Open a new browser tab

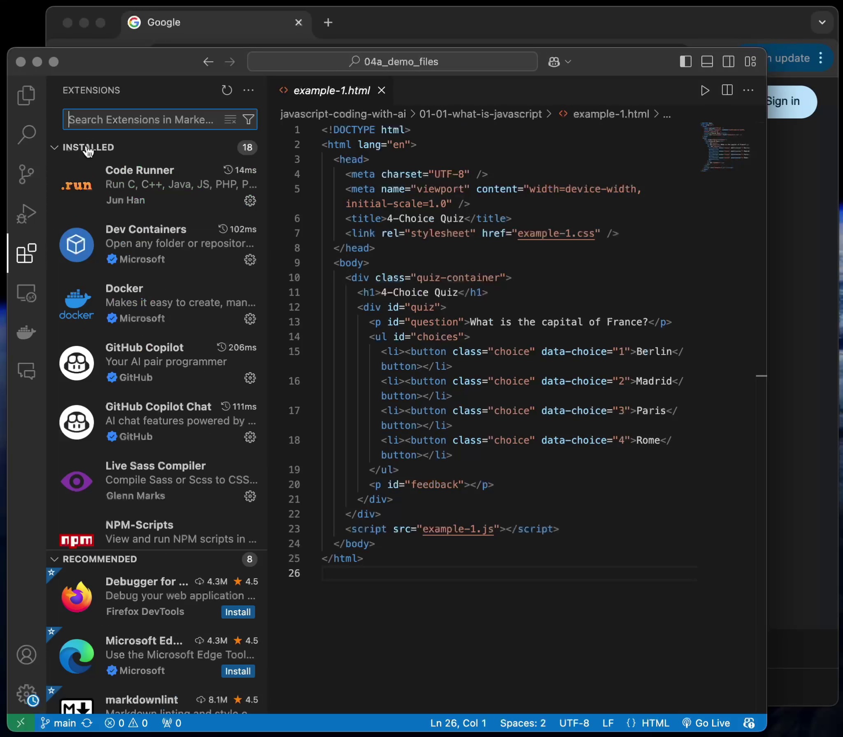coord(328,22)
